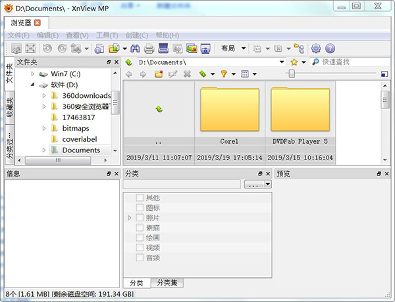
Task: Click the new folder icon
Action: [x=159, y=74]
